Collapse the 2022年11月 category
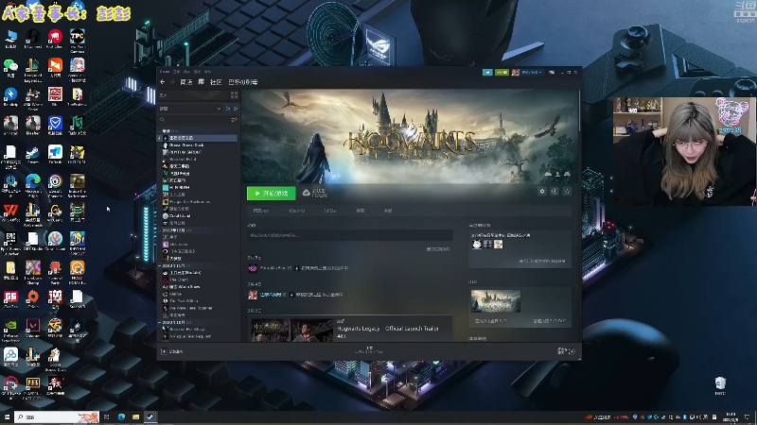This screenshot has height=425, width=757. (x=160, y=265)
